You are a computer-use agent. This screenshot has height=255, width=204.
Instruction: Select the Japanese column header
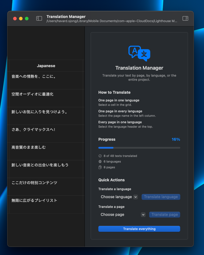click(x=46, y=66)
